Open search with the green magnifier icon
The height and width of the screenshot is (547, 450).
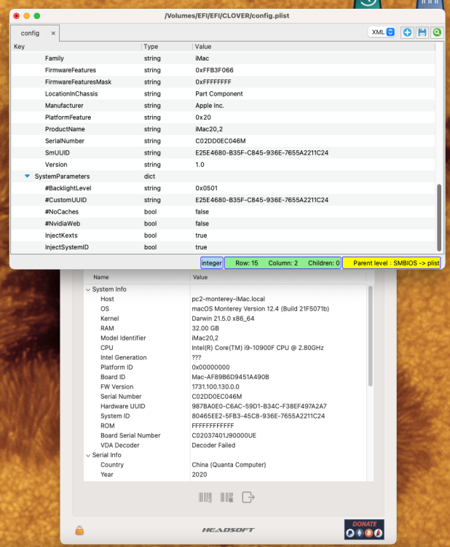[437, 32]
